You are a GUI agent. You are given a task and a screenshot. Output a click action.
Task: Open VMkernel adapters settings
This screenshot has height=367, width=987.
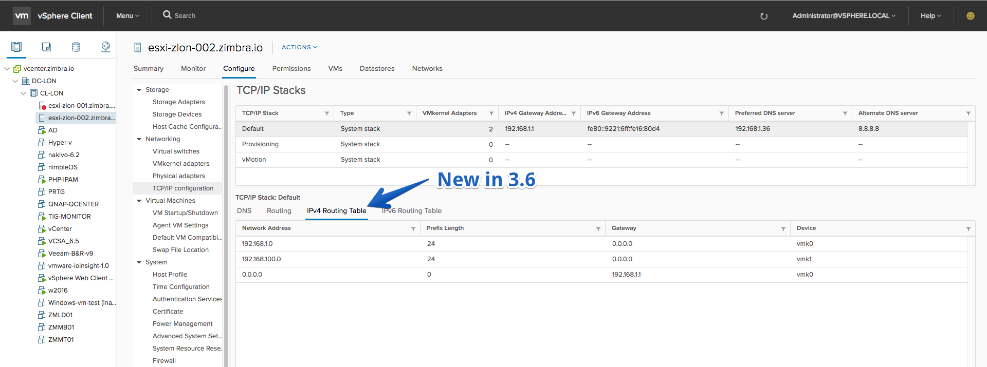pos(181,164)
